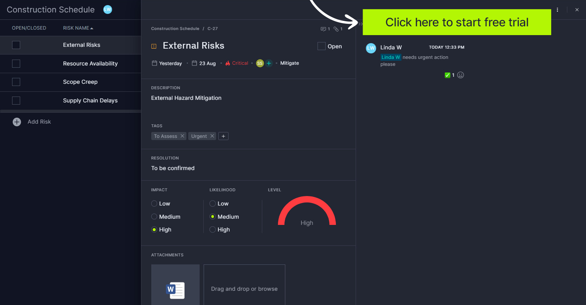Change the Critical priority label

coord(240,63)
